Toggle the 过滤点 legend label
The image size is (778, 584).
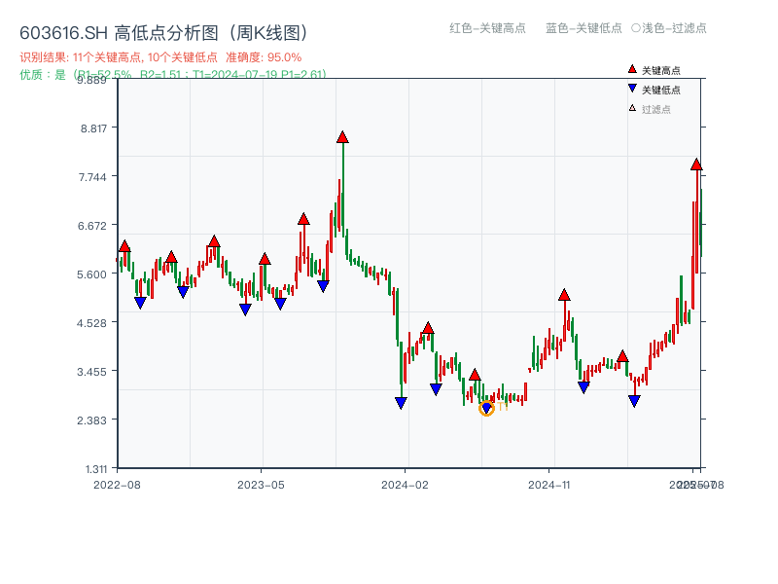pyautogui.click(x=655, y=109)
